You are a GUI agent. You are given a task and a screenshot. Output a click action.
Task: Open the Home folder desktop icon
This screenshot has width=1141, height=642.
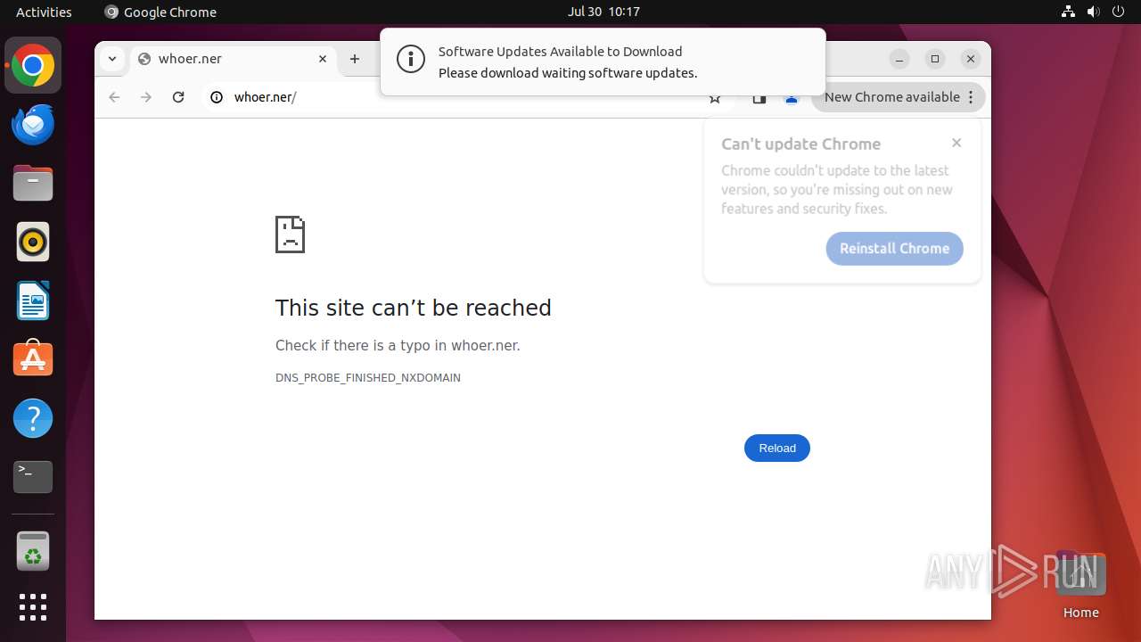tap(1080, 584)
